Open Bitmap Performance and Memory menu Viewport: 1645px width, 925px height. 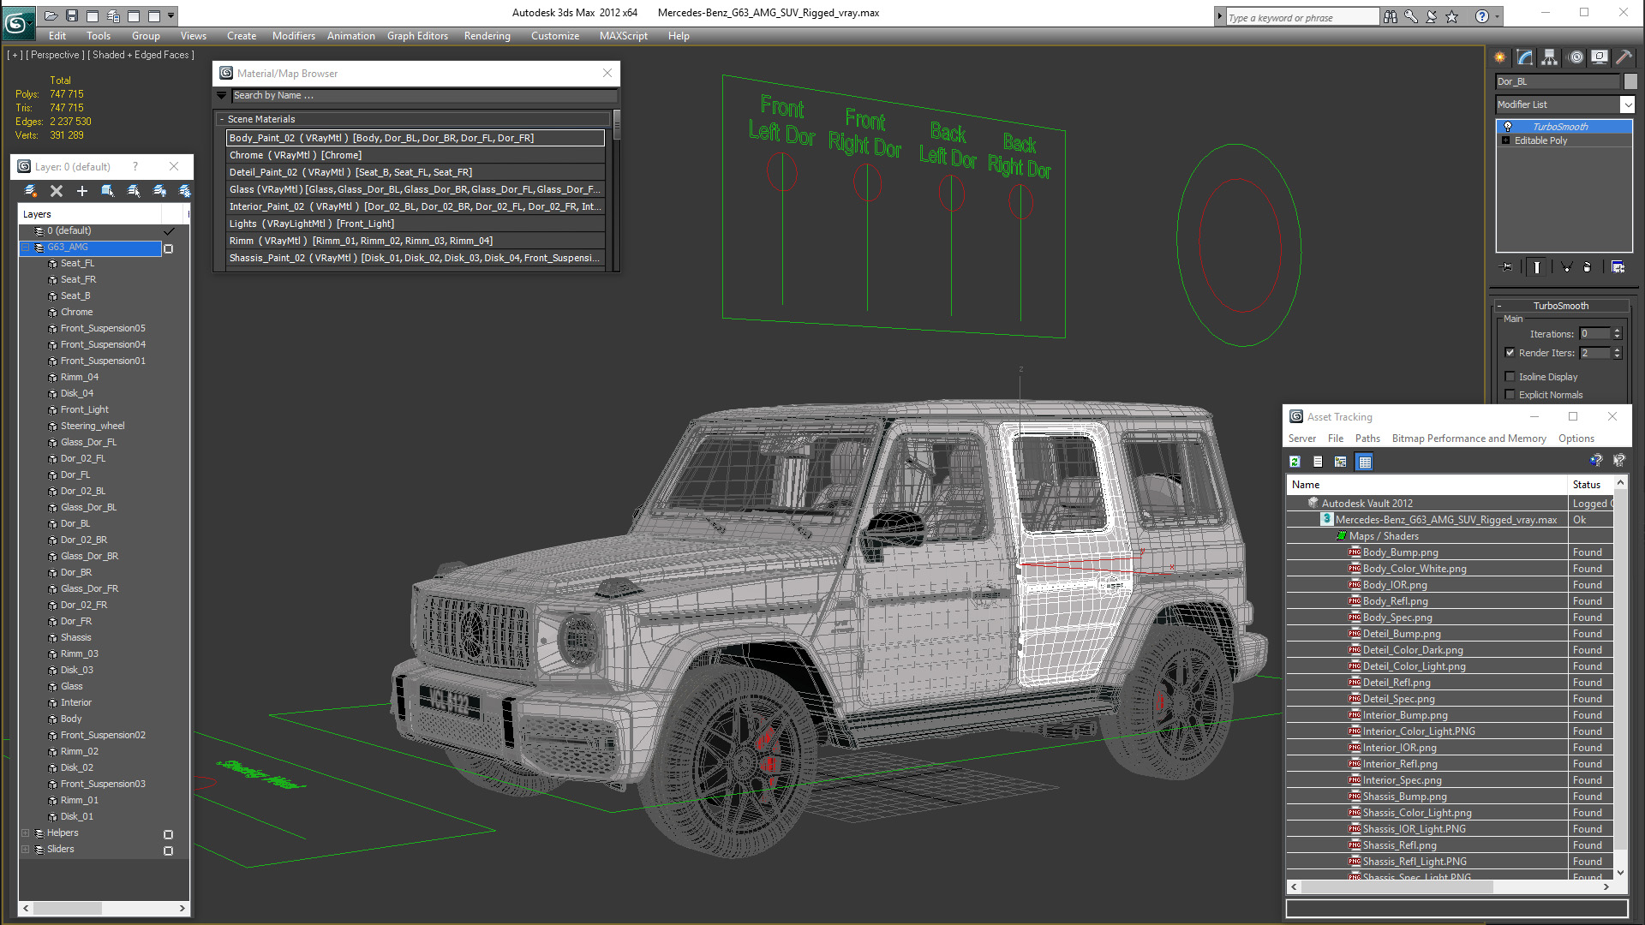click(x=1469, y=439)
